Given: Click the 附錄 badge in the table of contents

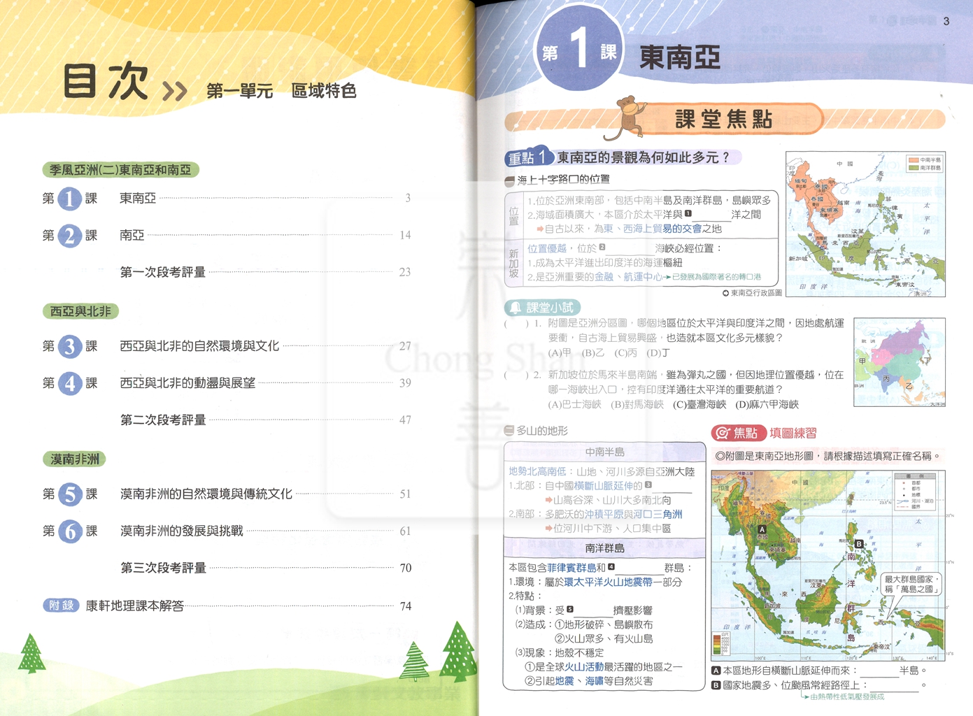Looking at the screenshot, I should point(62,606).
